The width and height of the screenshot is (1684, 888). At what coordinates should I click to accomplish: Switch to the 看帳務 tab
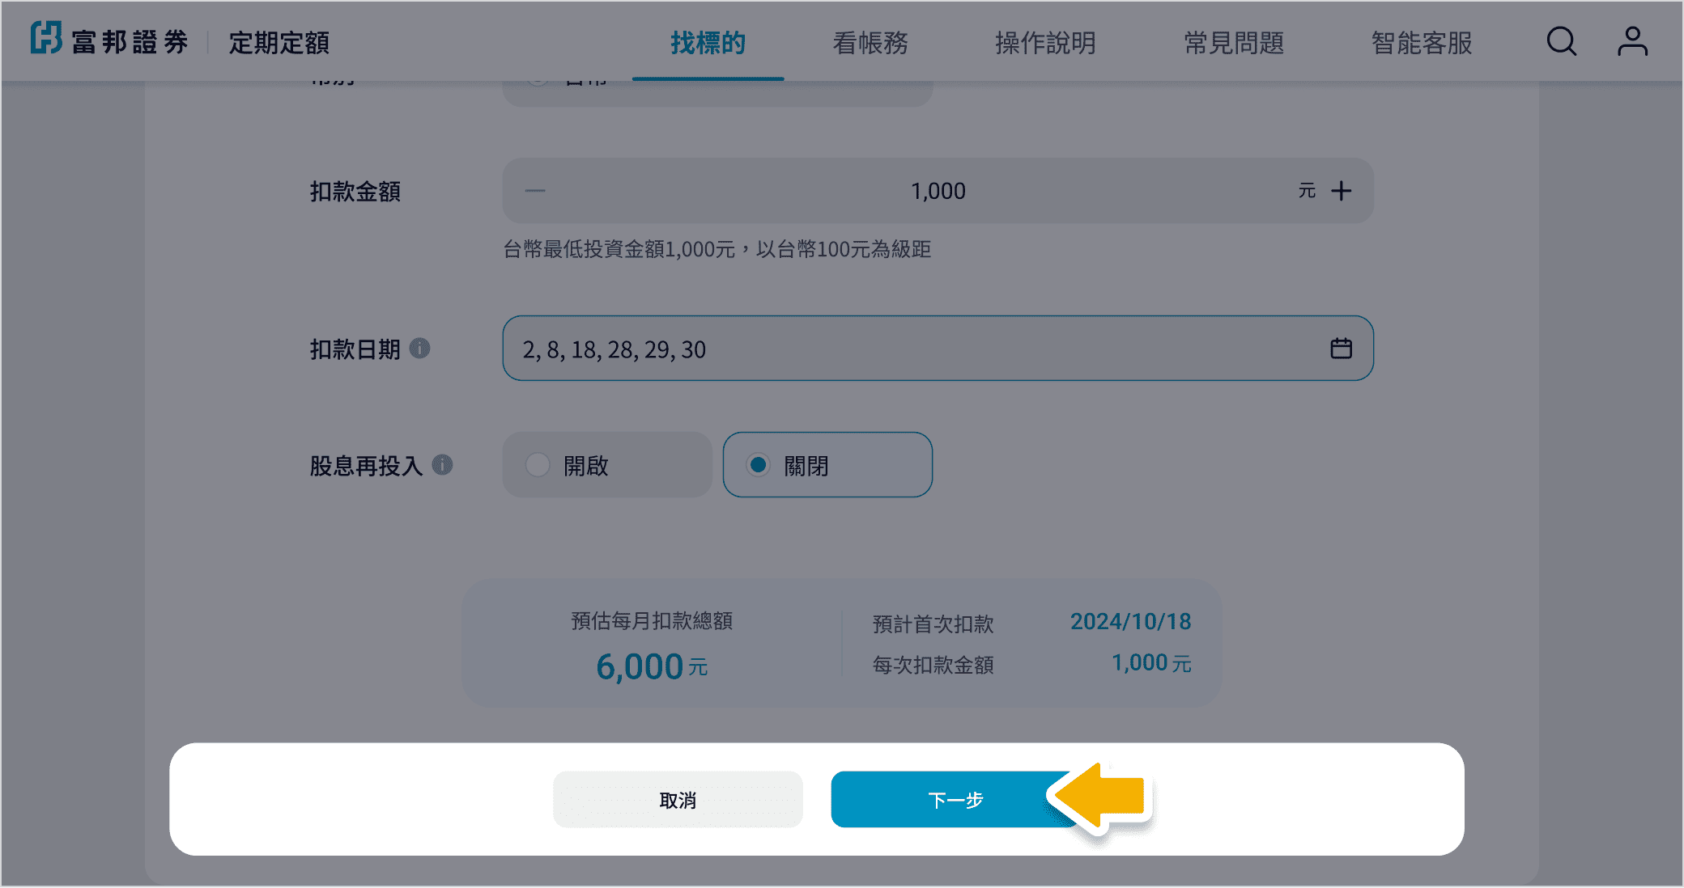pyautogui.click(x=870, y=43)
